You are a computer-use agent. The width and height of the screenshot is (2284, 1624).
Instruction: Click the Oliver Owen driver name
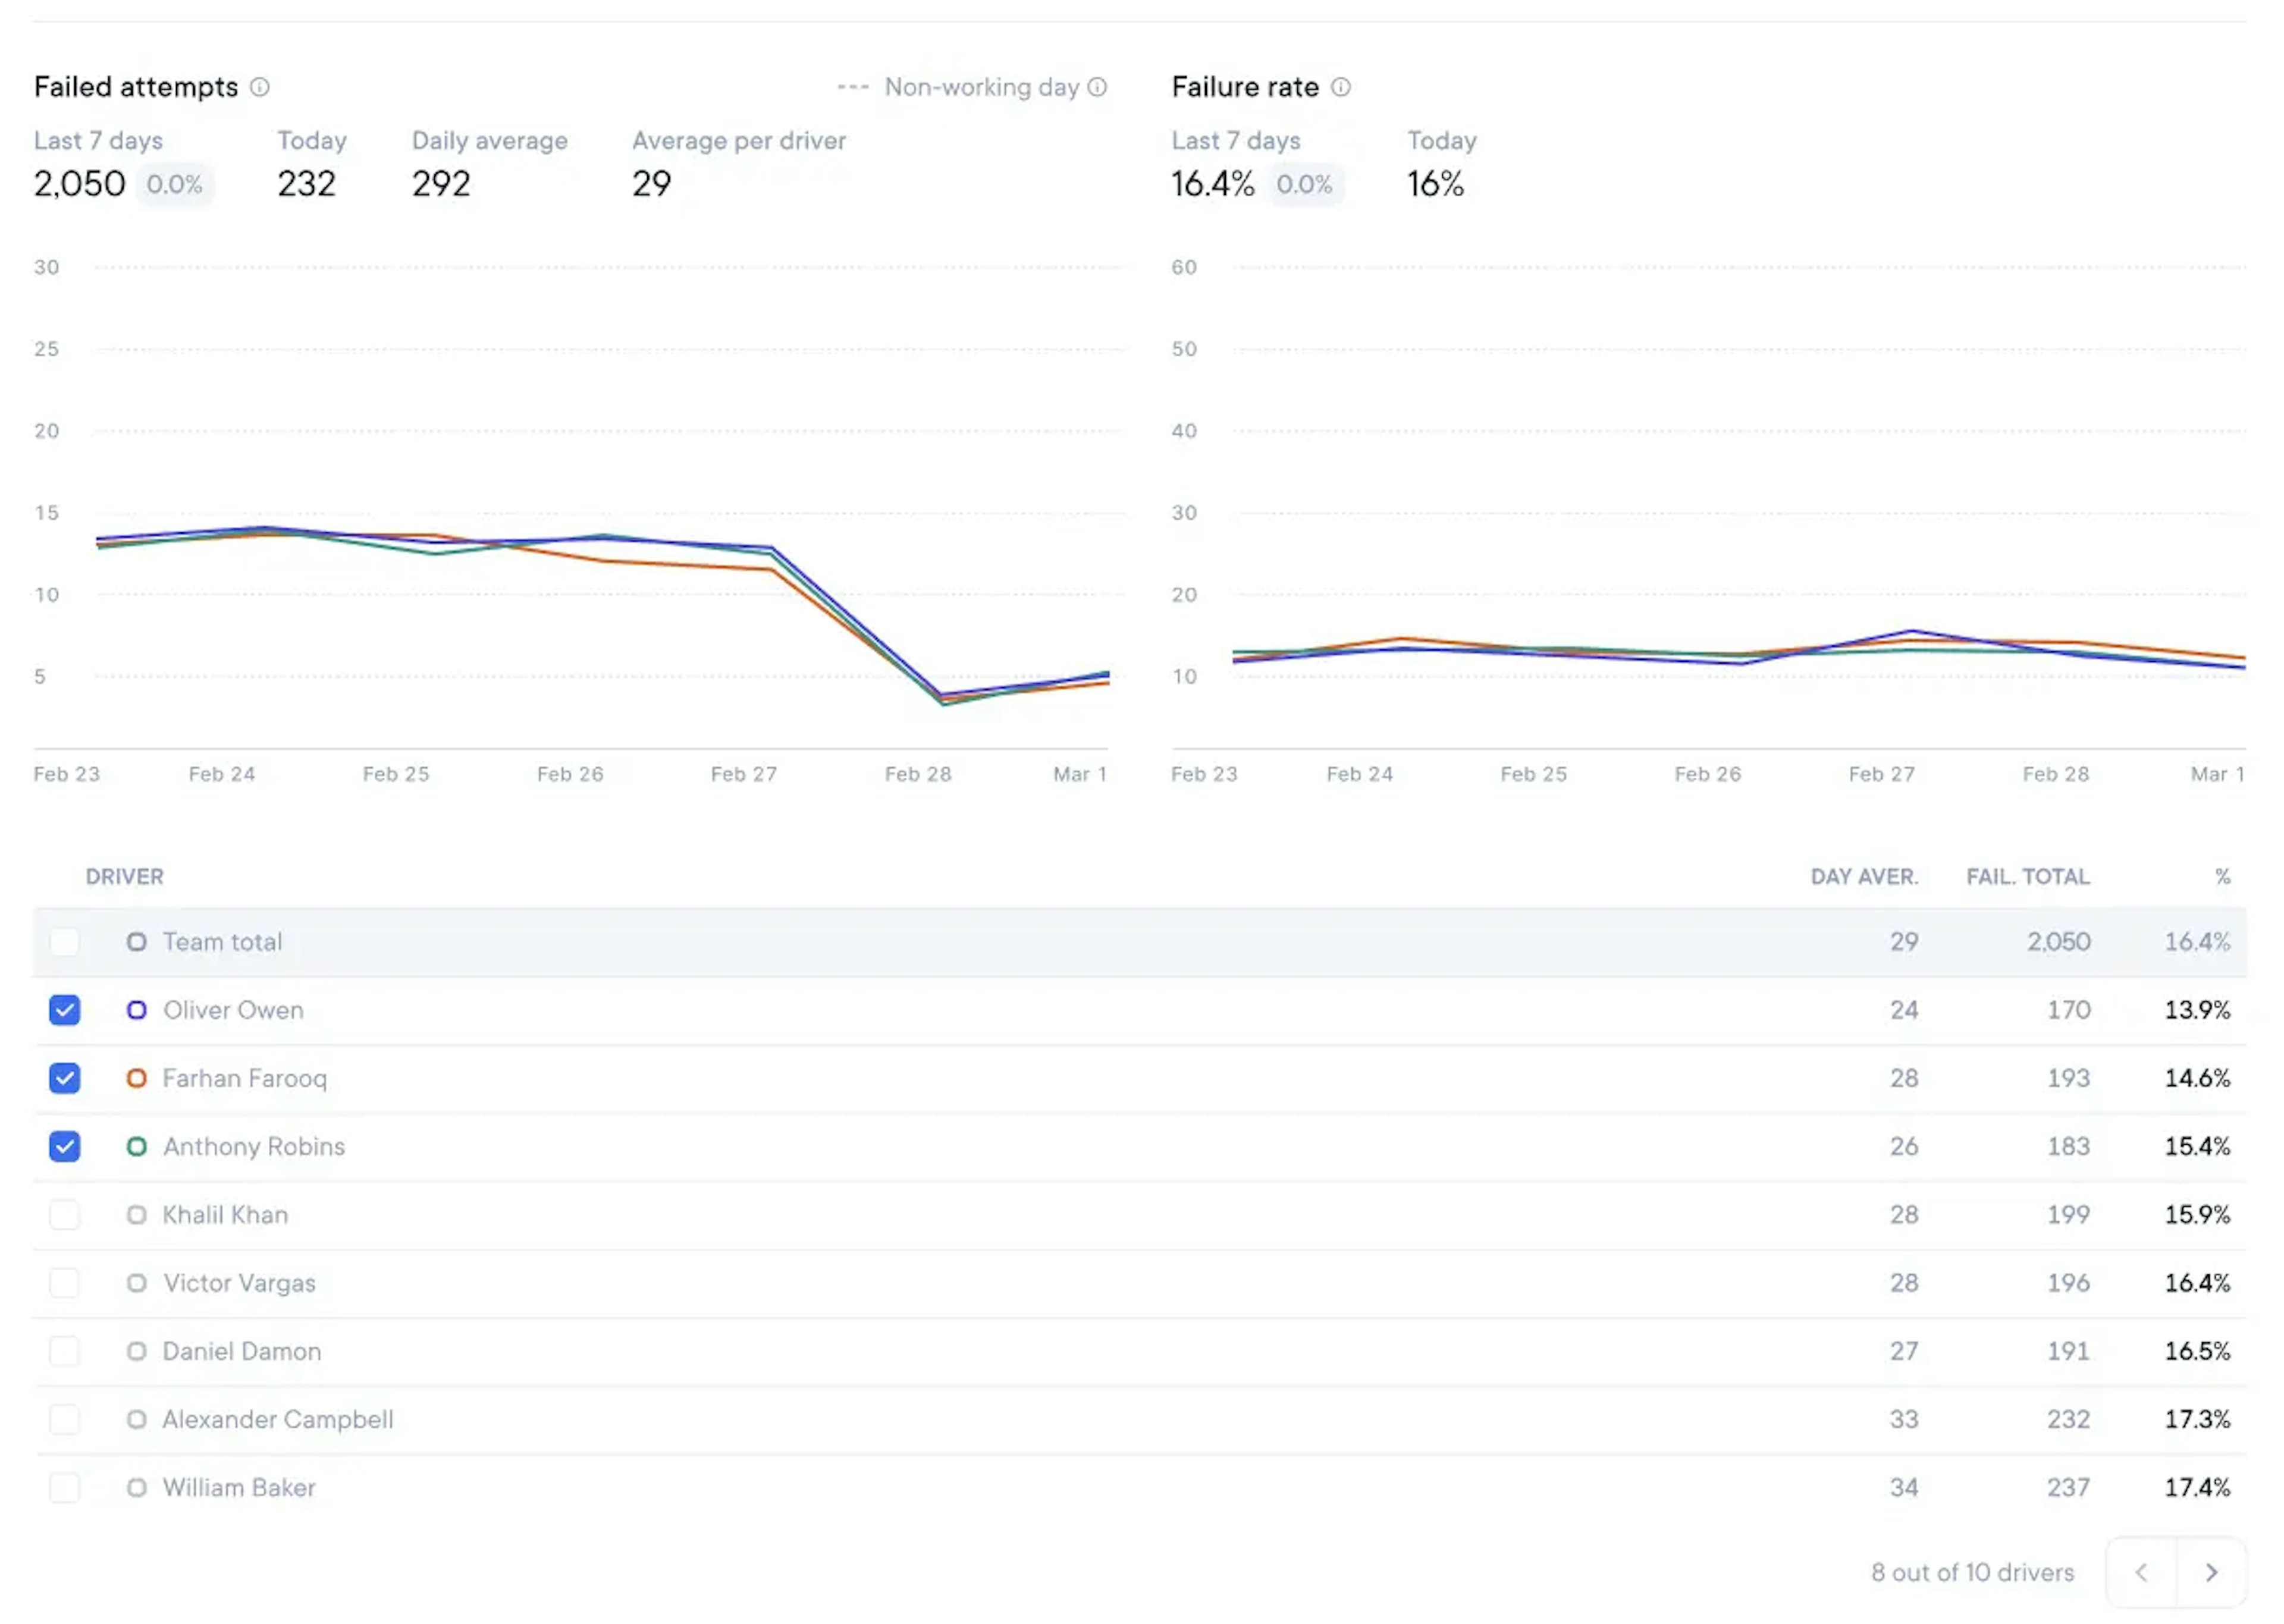pos(233,1010)
